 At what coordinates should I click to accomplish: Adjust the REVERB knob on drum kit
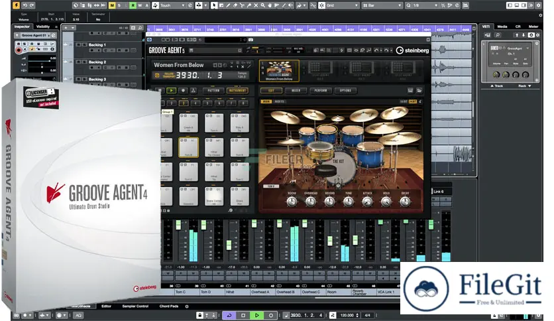329,202
